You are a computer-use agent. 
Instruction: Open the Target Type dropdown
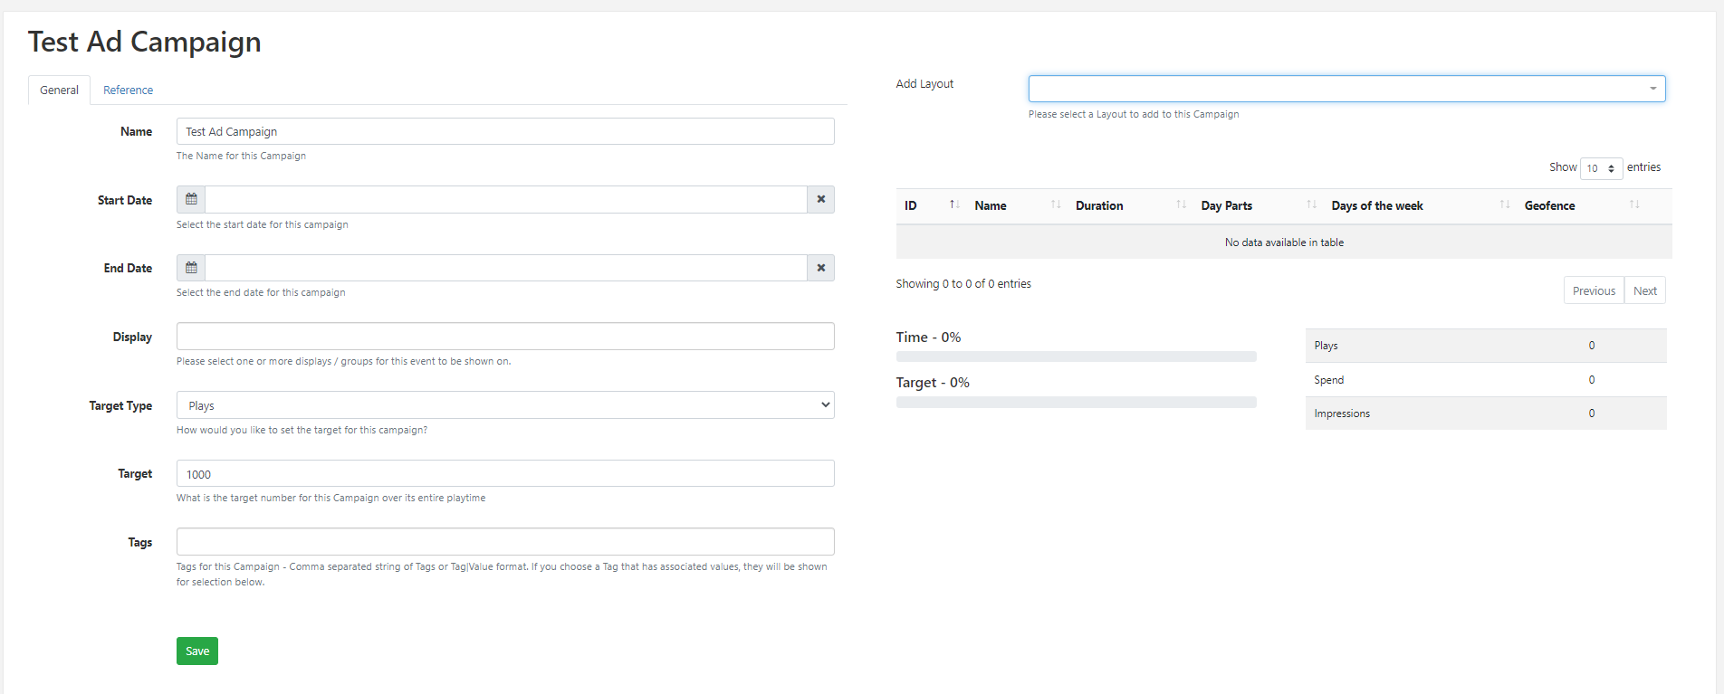(x=504, y=405)
